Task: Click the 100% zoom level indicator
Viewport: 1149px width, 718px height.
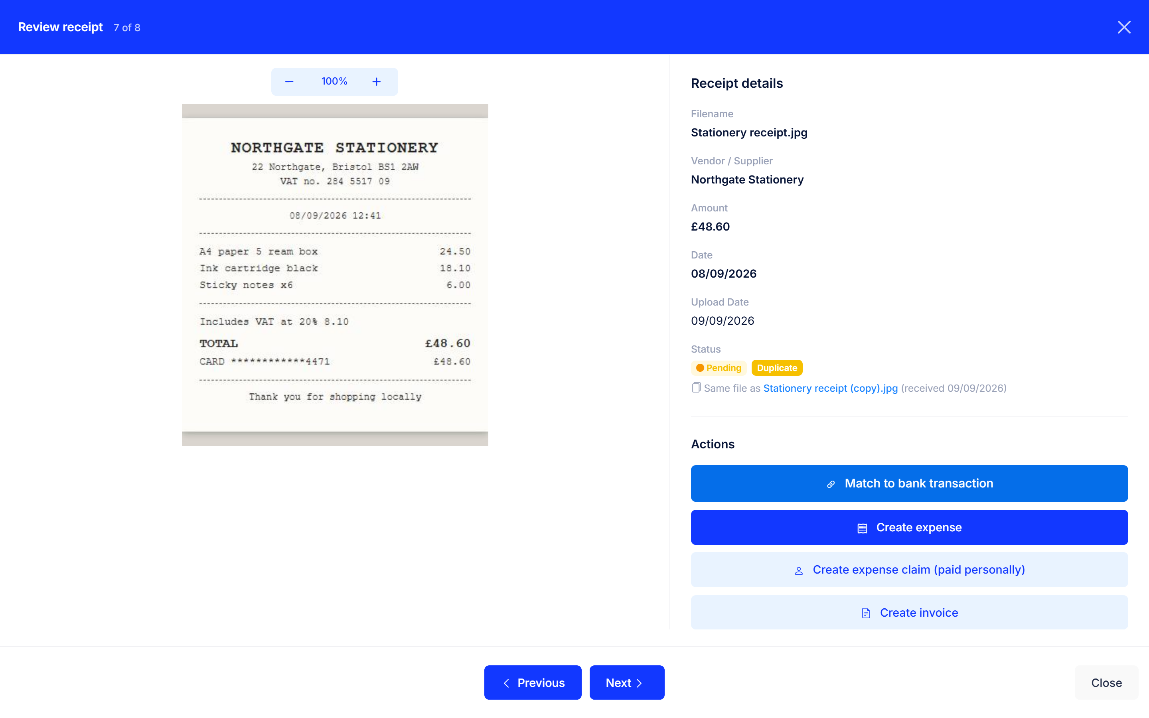Action: pos(334,81)
